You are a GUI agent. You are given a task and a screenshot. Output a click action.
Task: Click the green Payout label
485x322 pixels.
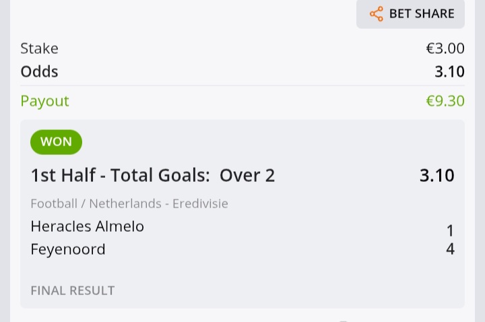pyautogui.click(x=45, y=102)
